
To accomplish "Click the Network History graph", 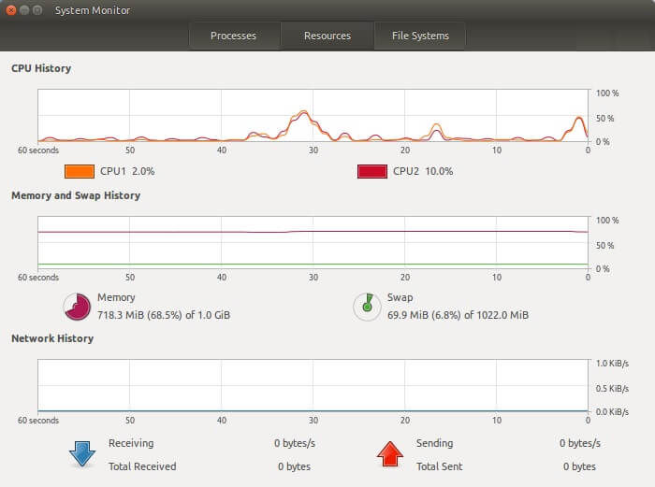I will 313,386.
